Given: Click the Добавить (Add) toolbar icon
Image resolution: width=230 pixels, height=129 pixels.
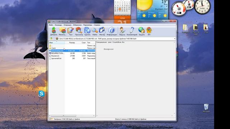Looking at the screenshot, I should tap(54, 31).
